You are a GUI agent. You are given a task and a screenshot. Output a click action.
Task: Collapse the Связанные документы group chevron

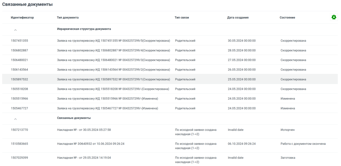(x=15, y=118)
